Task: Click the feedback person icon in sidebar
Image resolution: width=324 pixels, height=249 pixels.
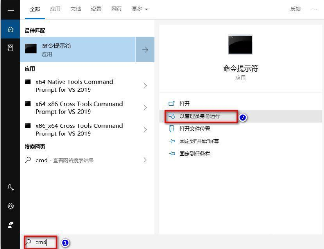Action: point(10,225)
